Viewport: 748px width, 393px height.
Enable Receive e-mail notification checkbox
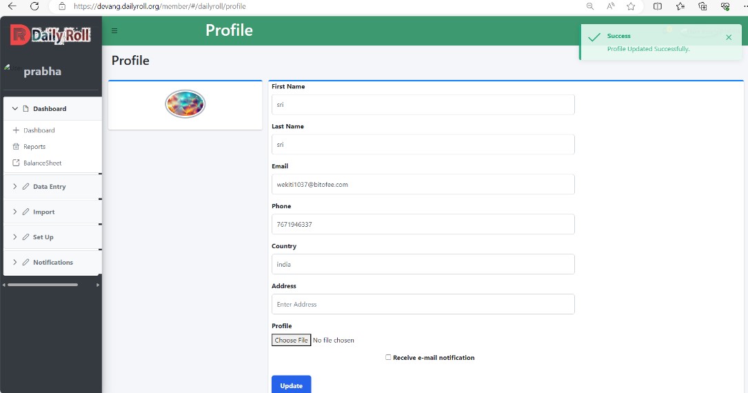coord(388,357)
